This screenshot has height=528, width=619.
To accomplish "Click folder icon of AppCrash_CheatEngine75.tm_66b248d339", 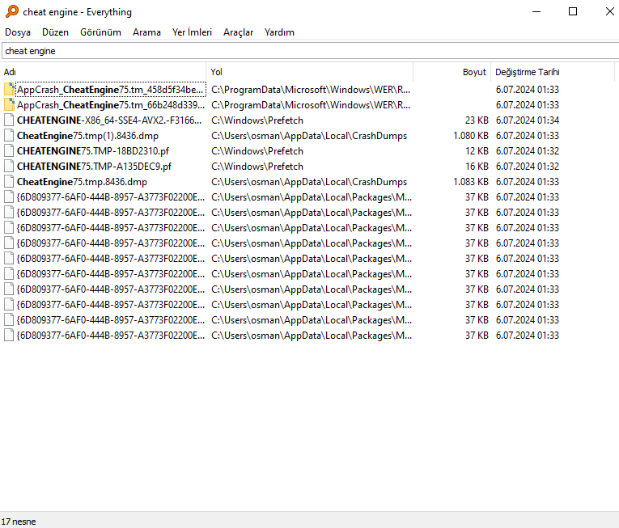I will (x=9, y=105).
